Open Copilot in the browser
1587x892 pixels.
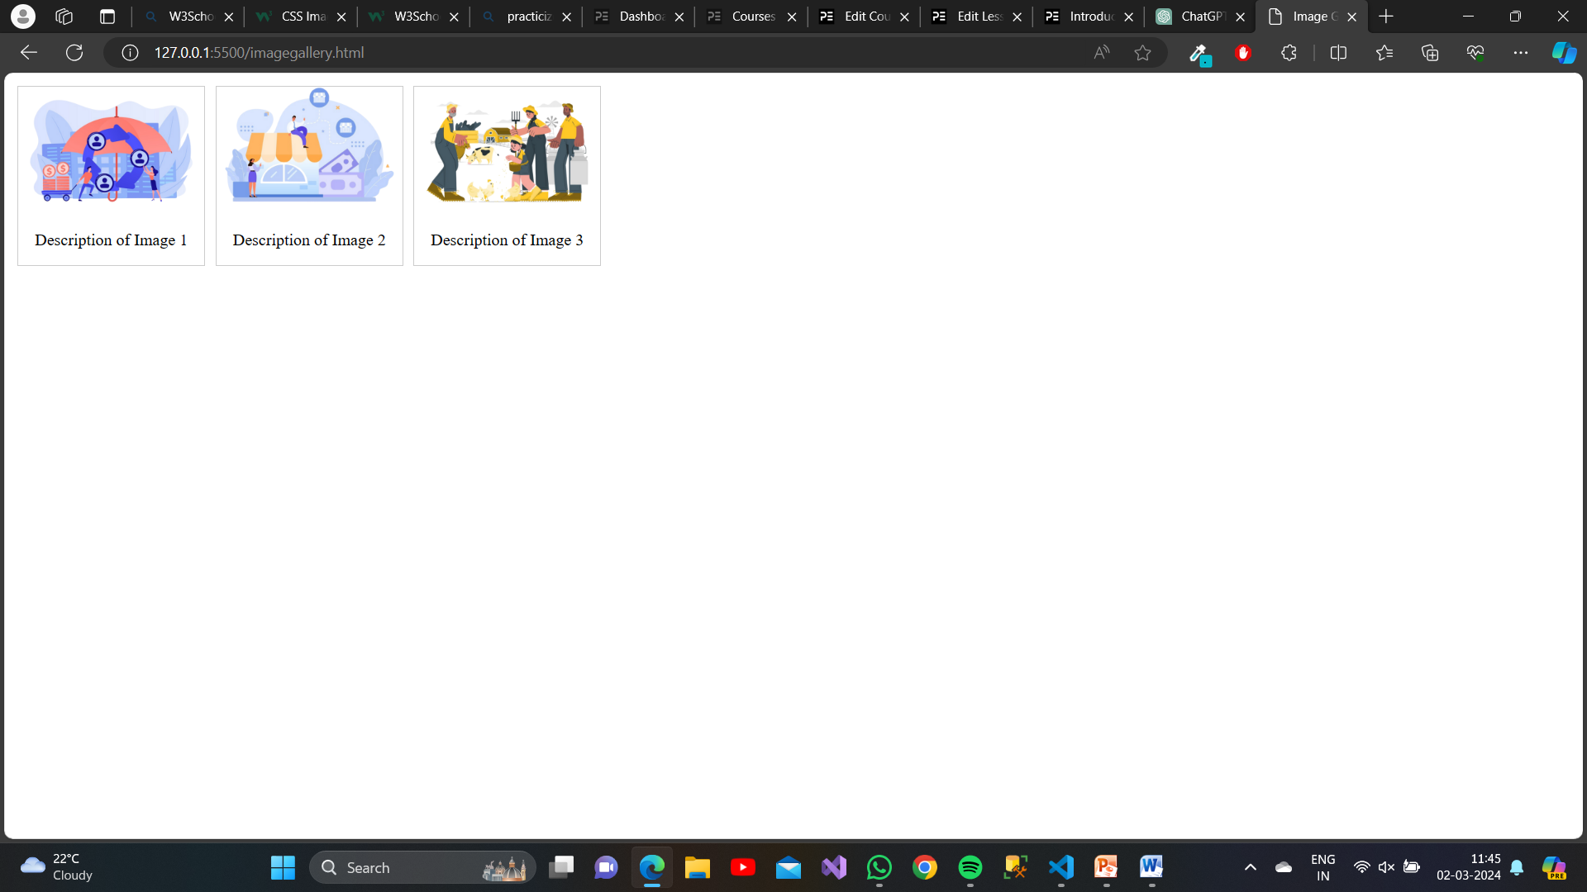coord(1563,52)
